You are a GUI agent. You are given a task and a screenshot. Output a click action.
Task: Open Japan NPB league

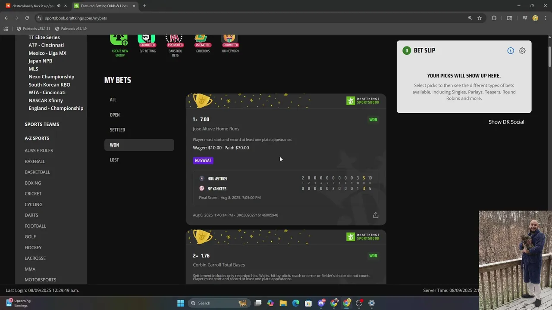40,61
